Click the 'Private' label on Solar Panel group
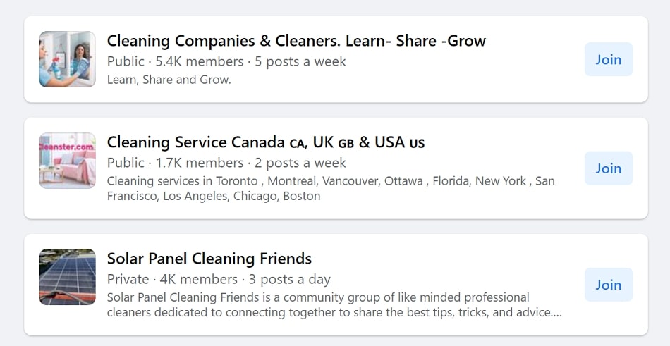Screen dimensions: 670x346 pos(128,279)
